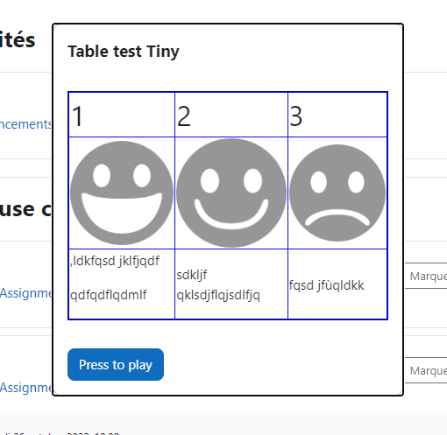
Task: Click the 'fqsd jfùqldkk' text cell
Action: [x=337, y=284]
